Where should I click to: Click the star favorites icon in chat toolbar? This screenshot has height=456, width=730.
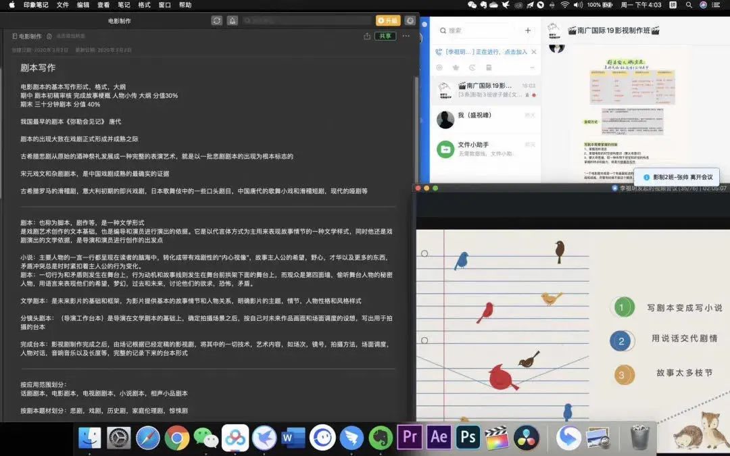(x=455, y=68)
